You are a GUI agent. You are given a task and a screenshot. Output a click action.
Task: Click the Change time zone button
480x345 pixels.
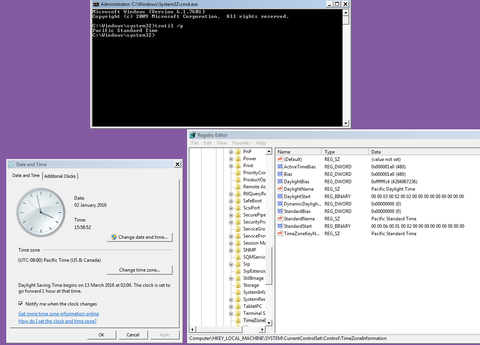pyautogui.click(x=140, y=270)
